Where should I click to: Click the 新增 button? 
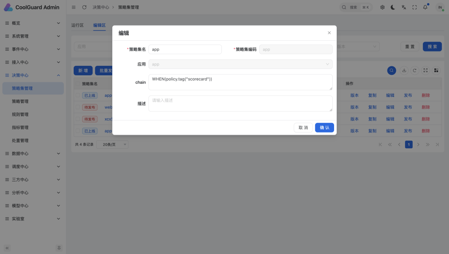(83, 71)
